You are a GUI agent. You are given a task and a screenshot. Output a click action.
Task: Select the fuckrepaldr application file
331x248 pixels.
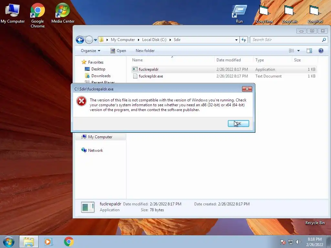224,69
